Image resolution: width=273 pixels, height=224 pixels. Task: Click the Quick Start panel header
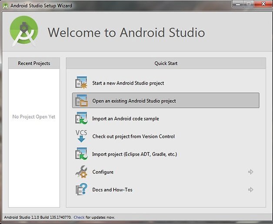[x=166, y=63]
